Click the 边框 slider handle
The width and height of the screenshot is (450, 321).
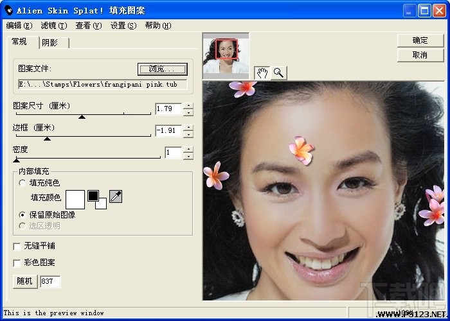(x=48, y=139)
